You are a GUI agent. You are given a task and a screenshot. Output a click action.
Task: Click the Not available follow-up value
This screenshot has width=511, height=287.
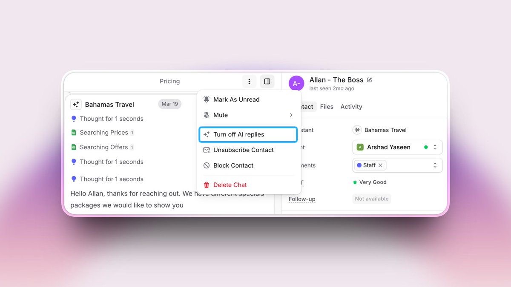coord(372,199)
